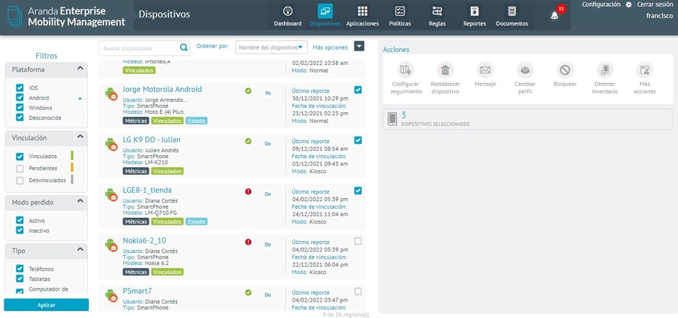
Task: Click Cerrar sesión to log out
Action: 655,5
